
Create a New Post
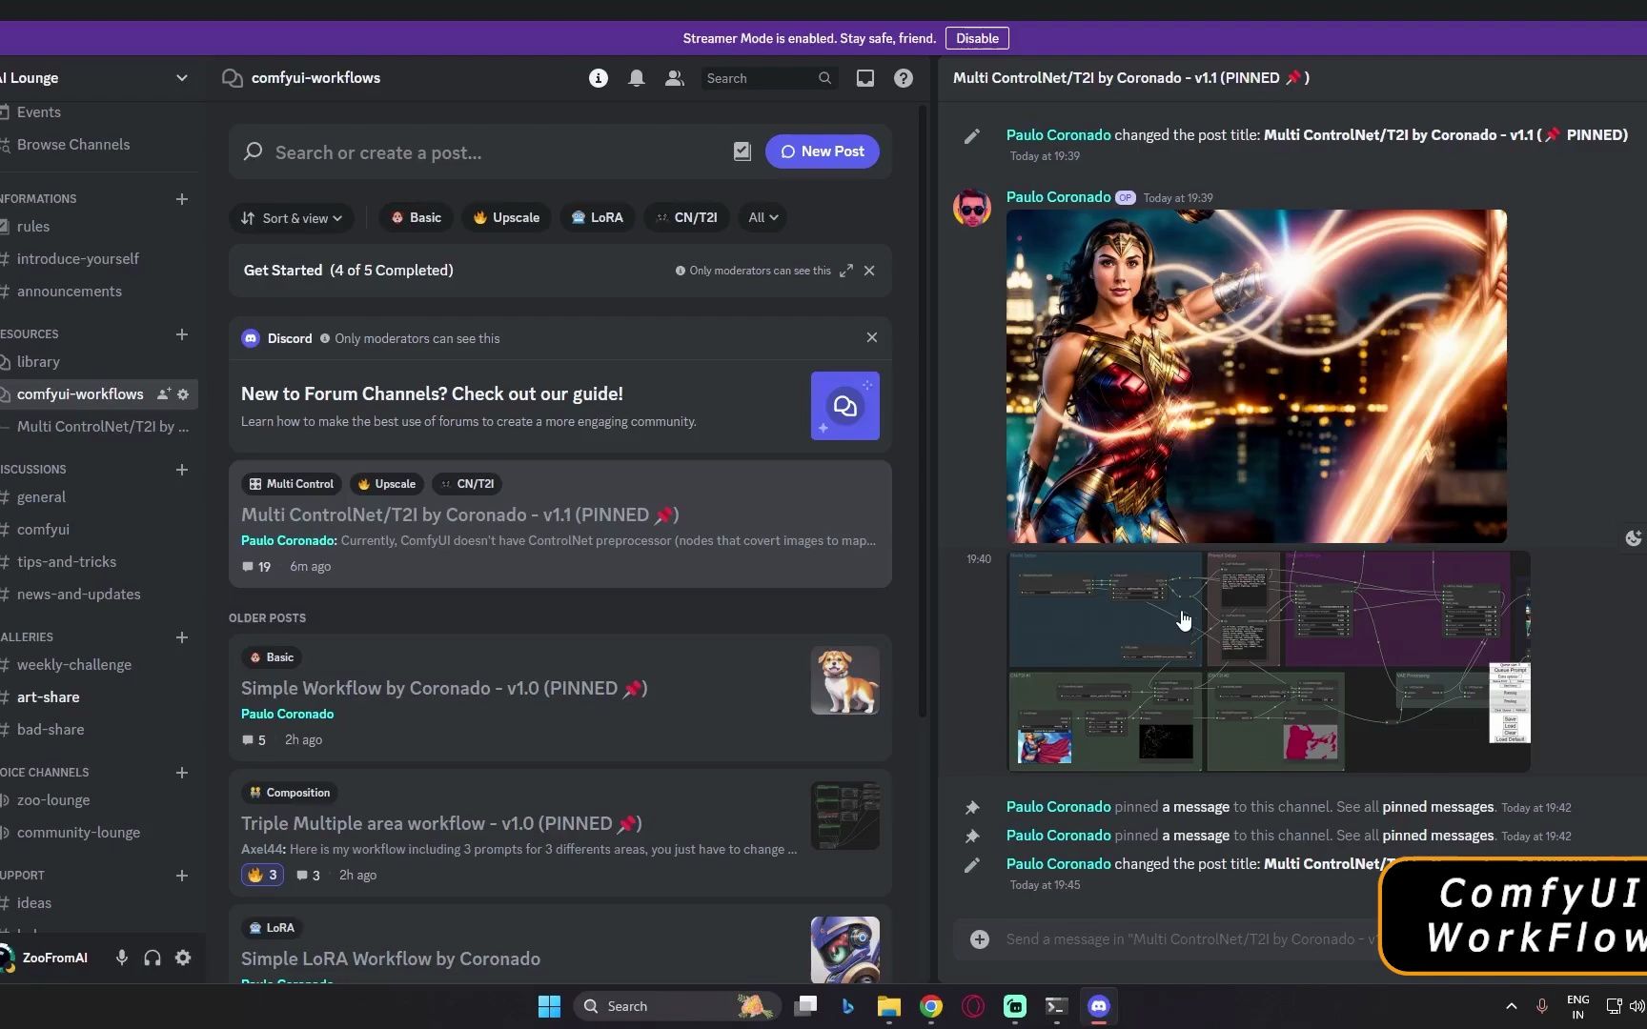coord(822,151)
